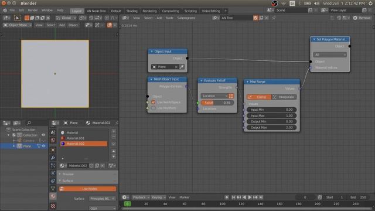
Task: Open Location dropdown in Evaluate Falloff node
Action: (x=214, y=96)
